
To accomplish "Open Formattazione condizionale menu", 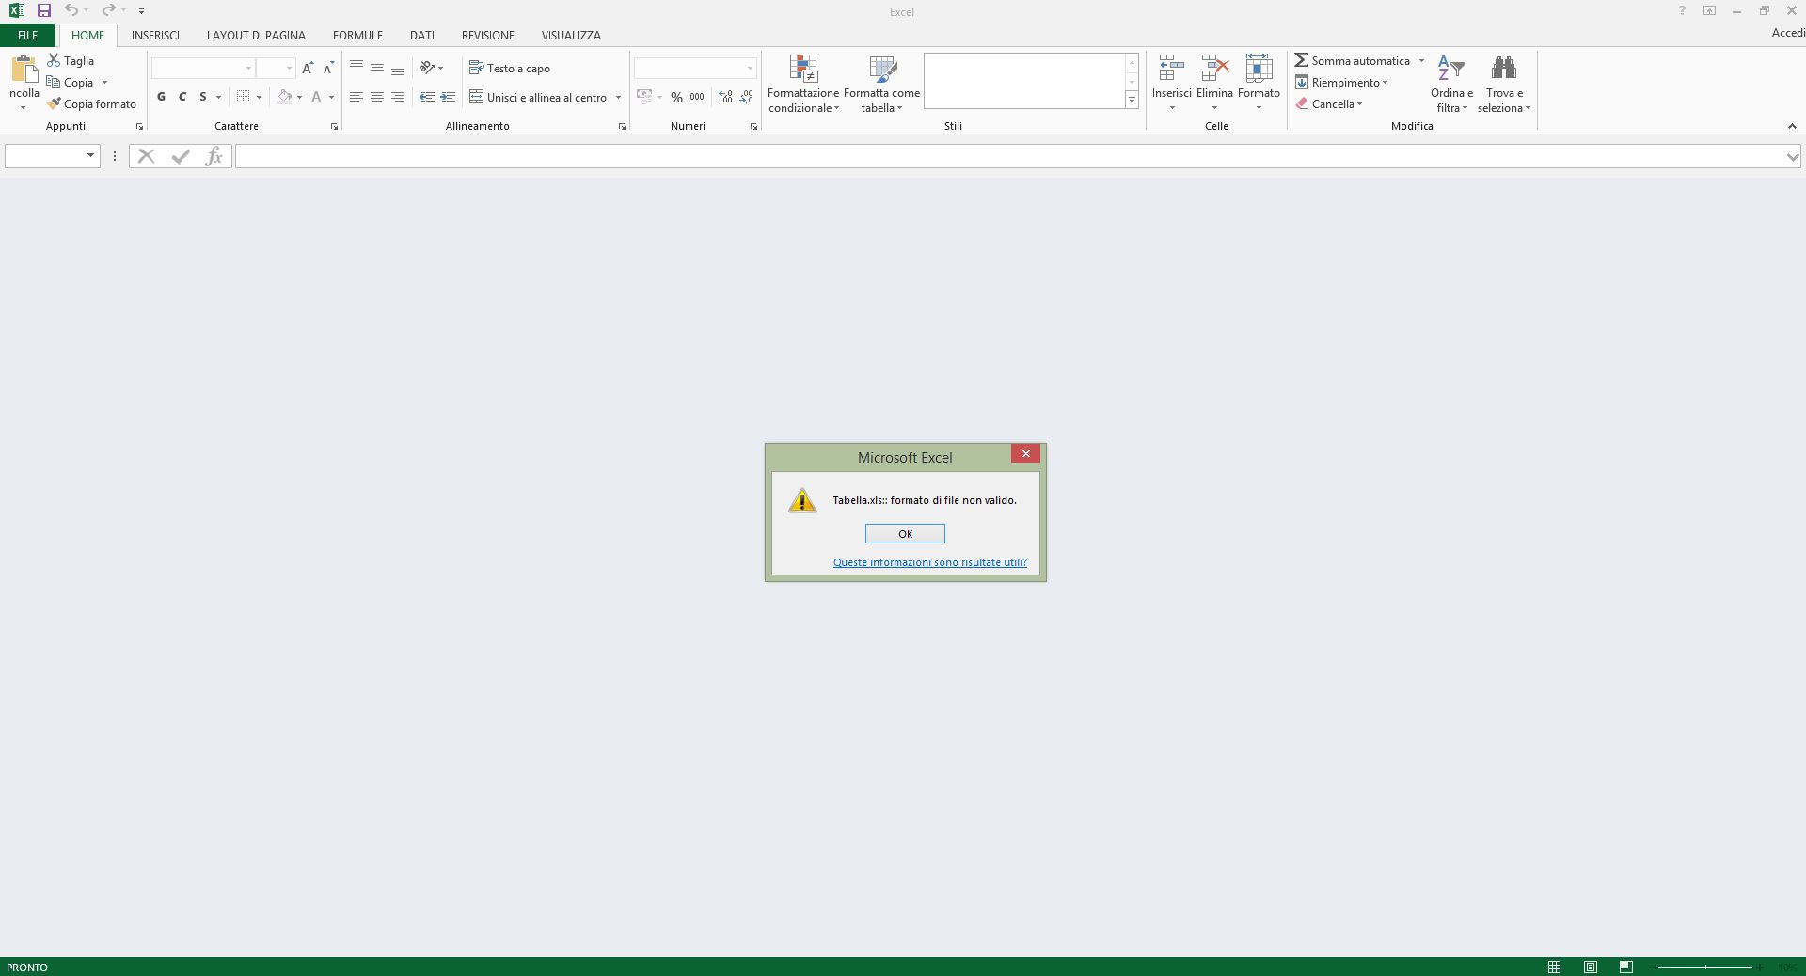I will [x=803, y=84].
